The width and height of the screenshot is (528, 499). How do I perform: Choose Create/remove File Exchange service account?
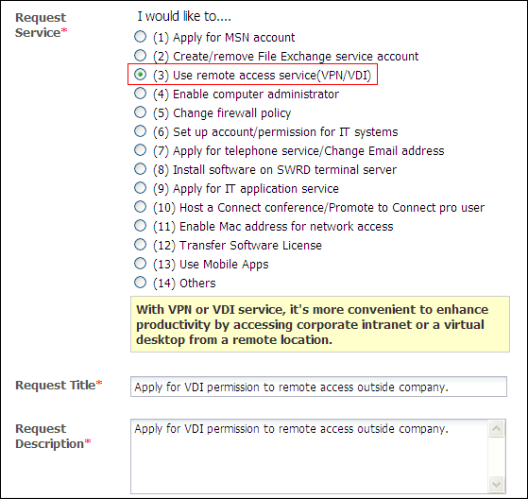click(x=140, y=55)
